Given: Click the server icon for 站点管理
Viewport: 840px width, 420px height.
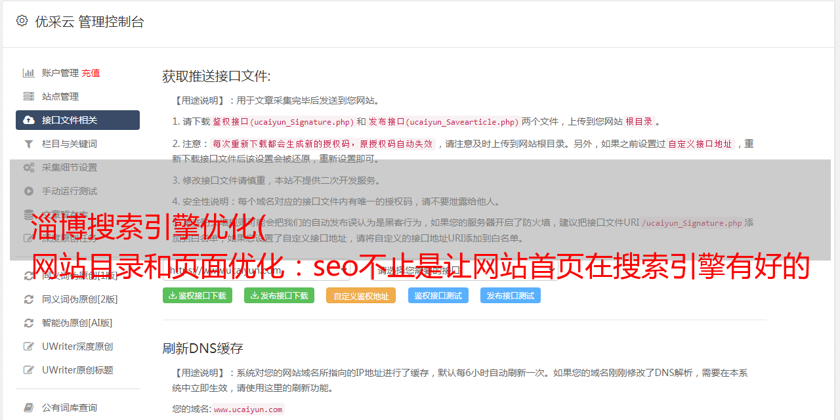Looking at the screenshot, I should coord(29,96).
